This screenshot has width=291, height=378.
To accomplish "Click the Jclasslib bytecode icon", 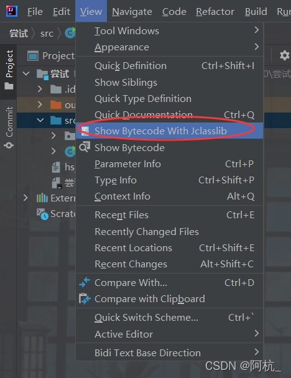I will 85,131.
